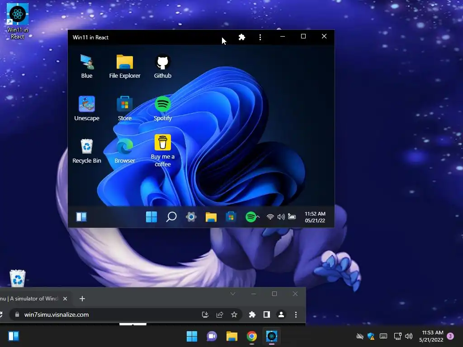The image size is (463, 347).
Task: Open Start menu in simulated taskbar
Action: 151,217
